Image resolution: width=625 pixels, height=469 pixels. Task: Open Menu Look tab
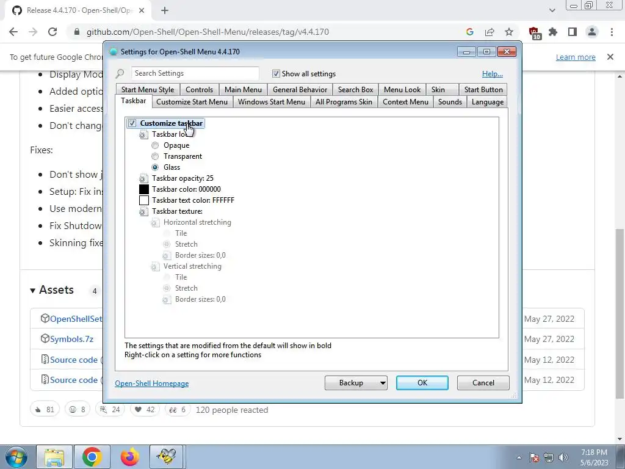pos(402,90)
